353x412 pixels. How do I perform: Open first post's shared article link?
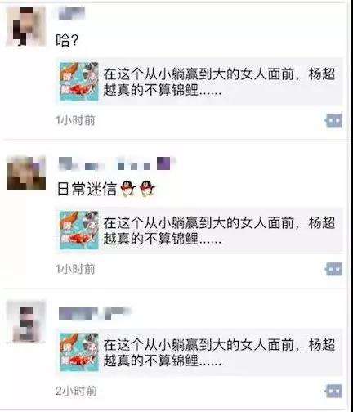pos(199,82)
